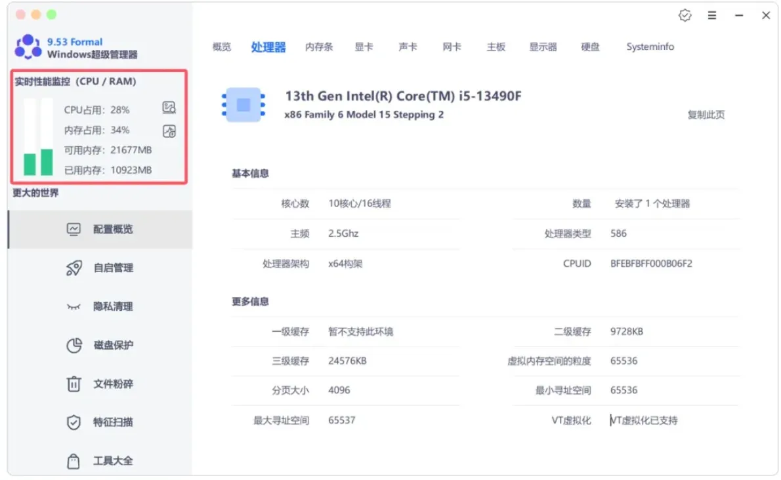This screenshot has width=781, height=480.
Task: Click the blue processor chip icon
Action: [243, 104]
